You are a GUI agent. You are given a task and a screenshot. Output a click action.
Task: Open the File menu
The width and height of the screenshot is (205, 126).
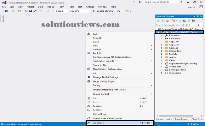pos(4,7)
